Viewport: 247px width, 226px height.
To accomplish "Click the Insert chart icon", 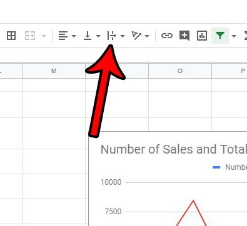I will pos(202,36).
